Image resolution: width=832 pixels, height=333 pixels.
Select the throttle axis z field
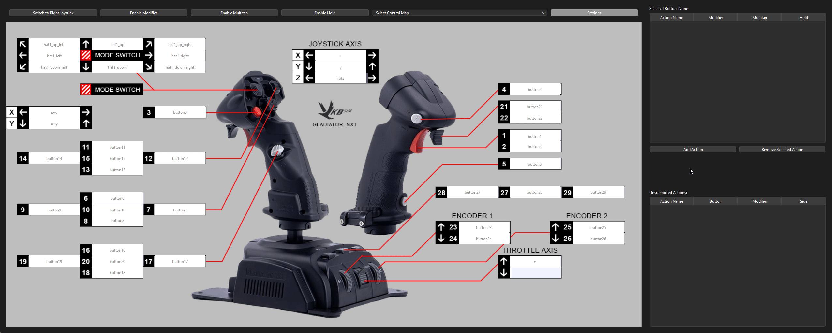[535, 262]
